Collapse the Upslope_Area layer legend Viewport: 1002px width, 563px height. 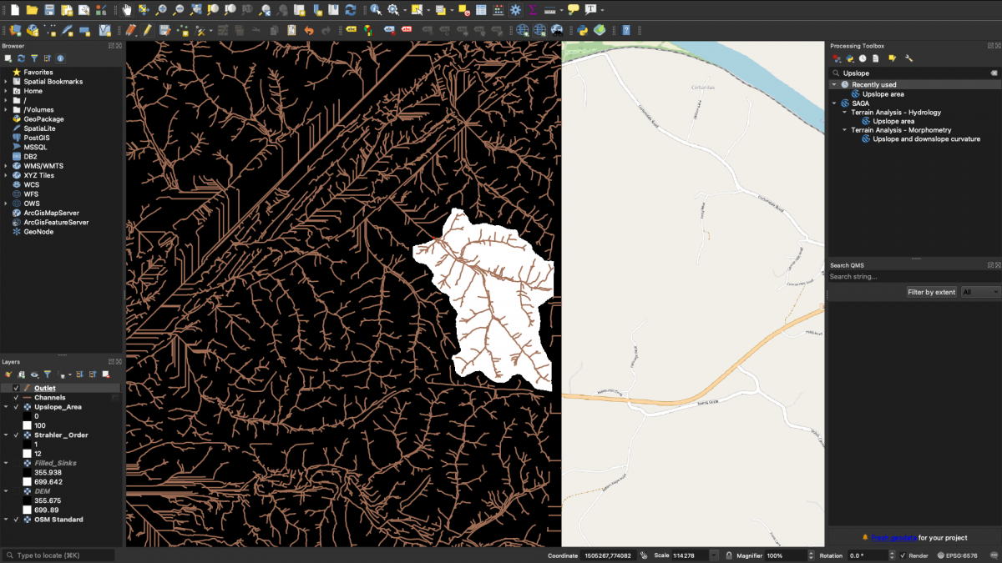click(6, 407)
